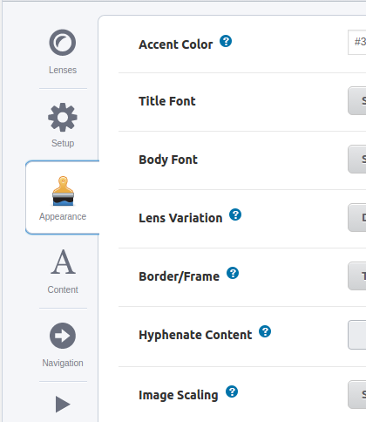
Task: Show help for Hyphenate Content
Action: 265,331
